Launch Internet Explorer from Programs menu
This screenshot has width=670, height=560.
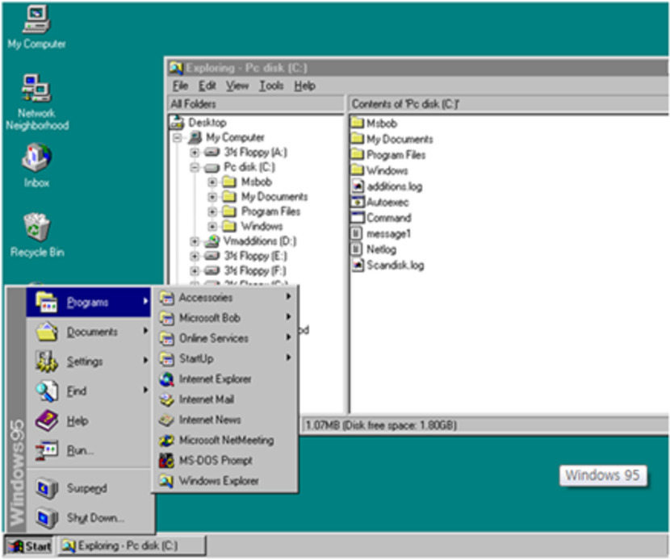(214, 379)
